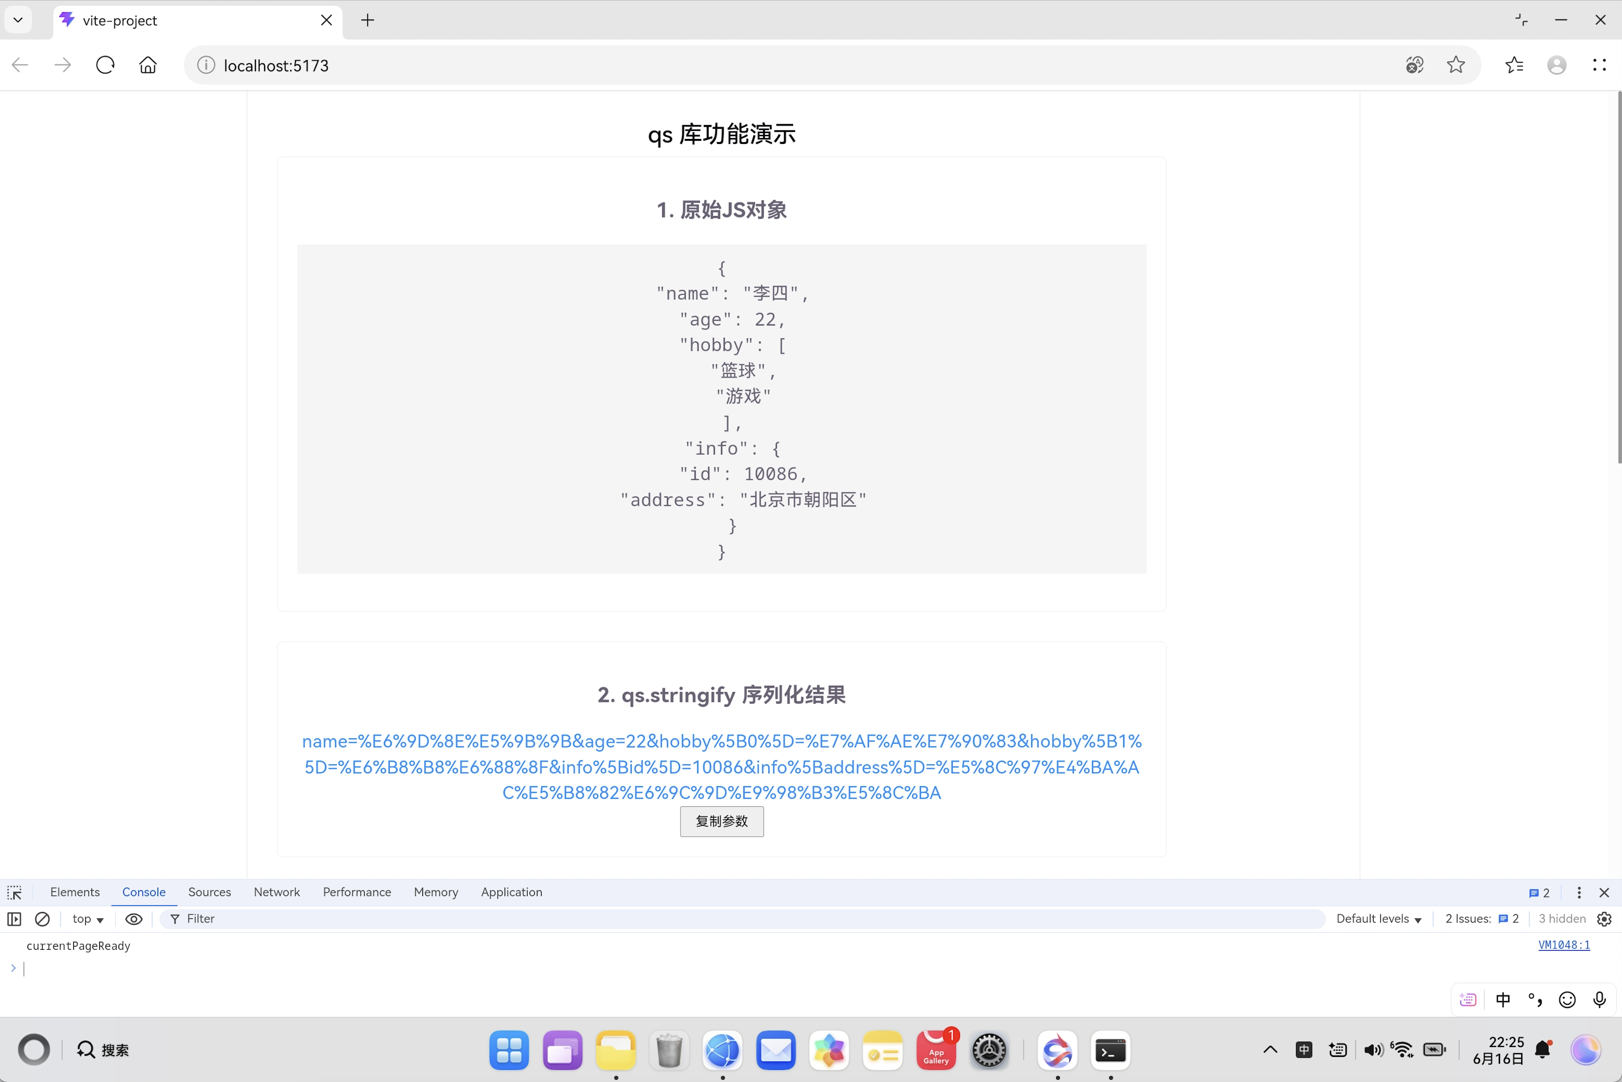Open the top context dropdown
1622x1082 pixels.
[88, 919]
